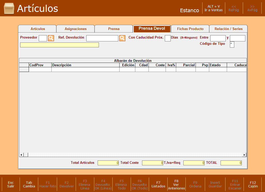
Task: Click the F3 Elimina Línea button
Action: coord(85,184)
